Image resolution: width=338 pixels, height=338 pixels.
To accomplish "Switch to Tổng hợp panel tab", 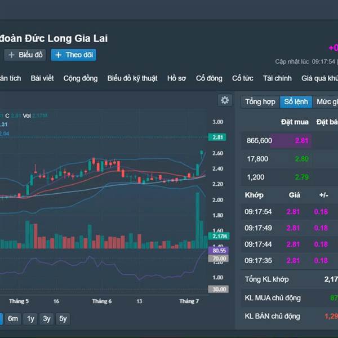I will click(x=260, y=102).
